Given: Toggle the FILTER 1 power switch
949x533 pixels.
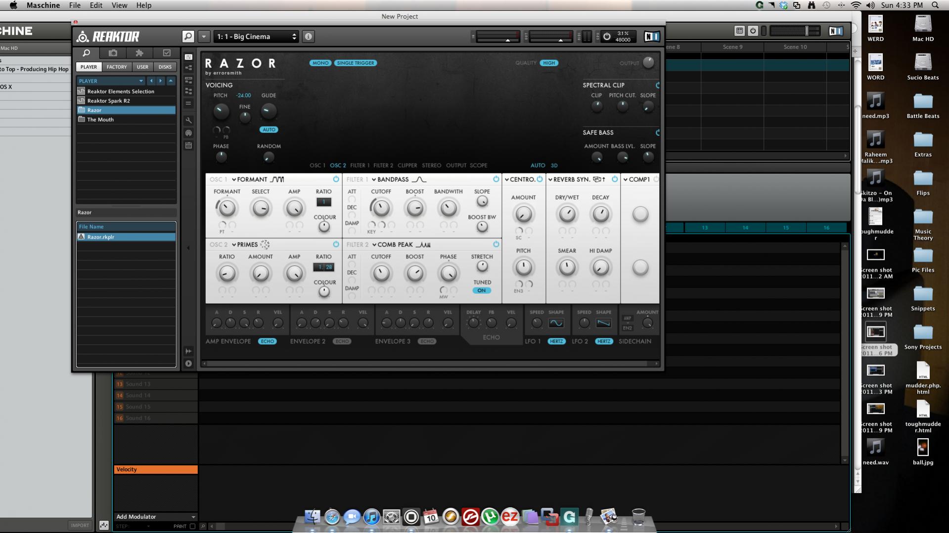Looking at the screenshot, I should pyautogui.click(x=496, y=179).
